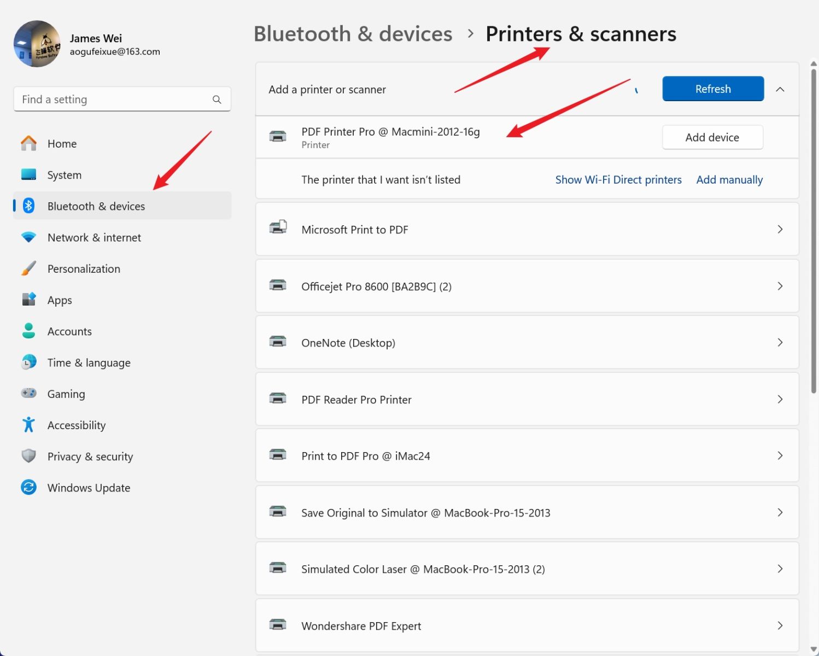Click printer icon beside PDF Printer Pro @ Macmini
This screenshot has width=819, height=656.
278,136
